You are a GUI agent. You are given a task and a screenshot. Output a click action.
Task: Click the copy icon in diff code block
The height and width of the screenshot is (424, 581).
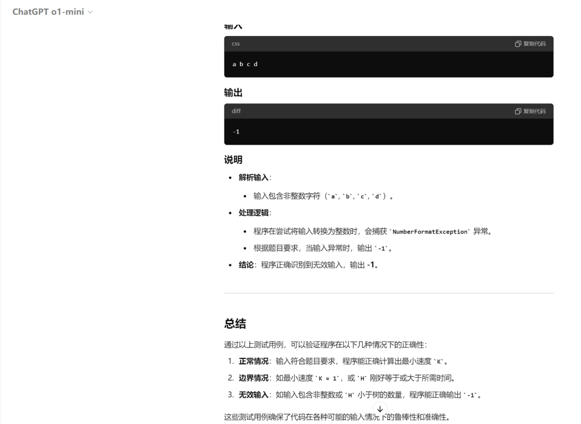point(518,111)
